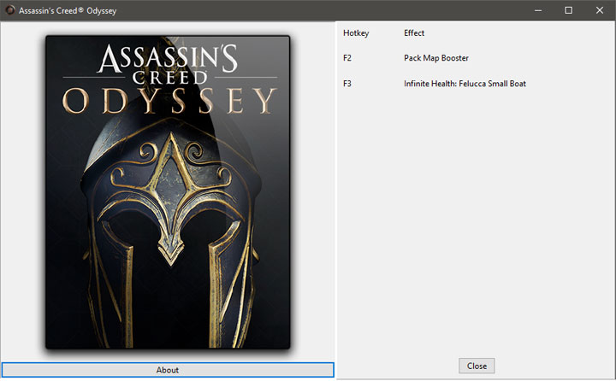Click the window title 'Assassin's Creed® Odyssey'
This screenshot has width=616, height=381.
68,10
